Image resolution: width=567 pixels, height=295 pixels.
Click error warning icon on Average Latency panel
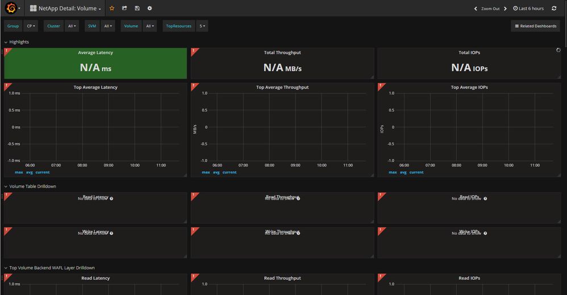6,51
